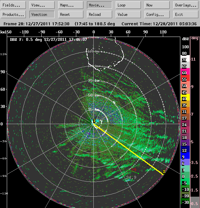Screen dimensions: 200x208
Task: Toggle the Loop button
Action: (x=128, y=5)
